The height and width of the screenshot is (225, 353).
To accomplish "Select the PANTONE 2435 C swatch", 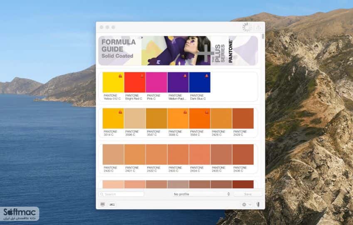I will pyautogui.click(x=221, y=154).
